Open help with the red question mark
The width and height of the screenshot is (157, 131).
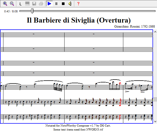pos(78,4)
